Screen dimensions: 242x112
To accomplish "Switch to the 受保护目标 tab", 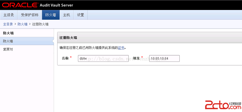I will 30,15.
